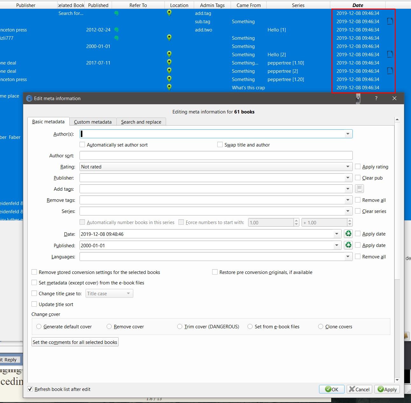Select the Remove cover radio option
This screenshot has height=403, width=411.
coord(109,327)
